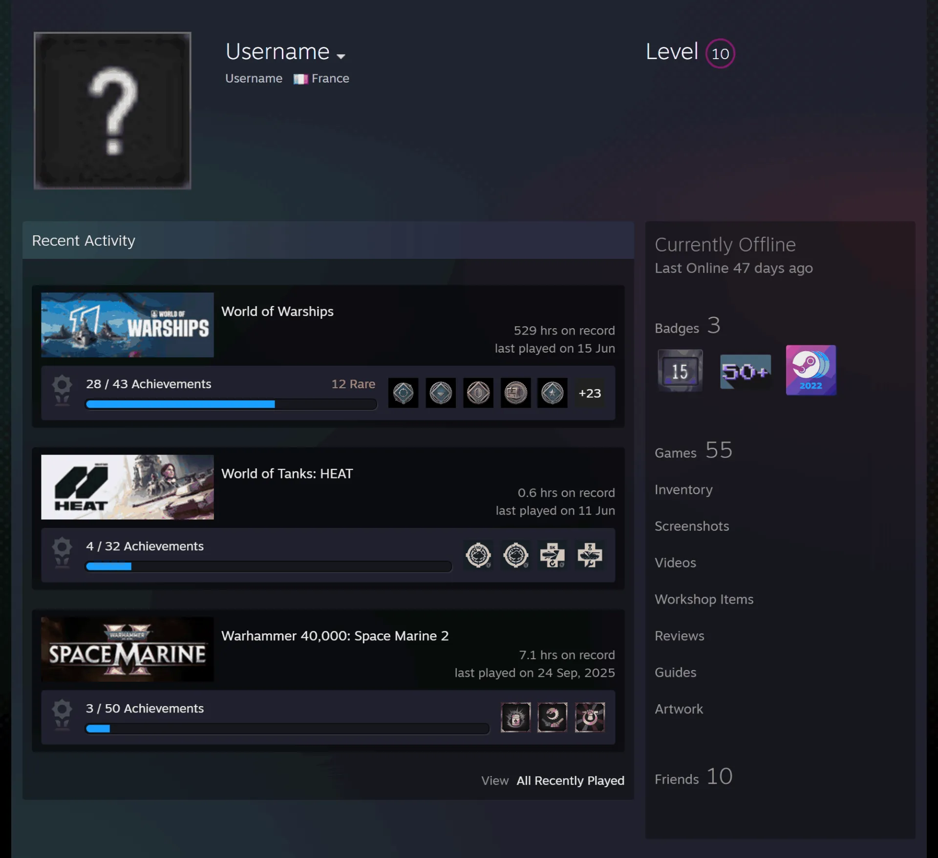The height and width of the screenshot is (858, 938).
Task: Open the Reviews link
Action: 680,636
